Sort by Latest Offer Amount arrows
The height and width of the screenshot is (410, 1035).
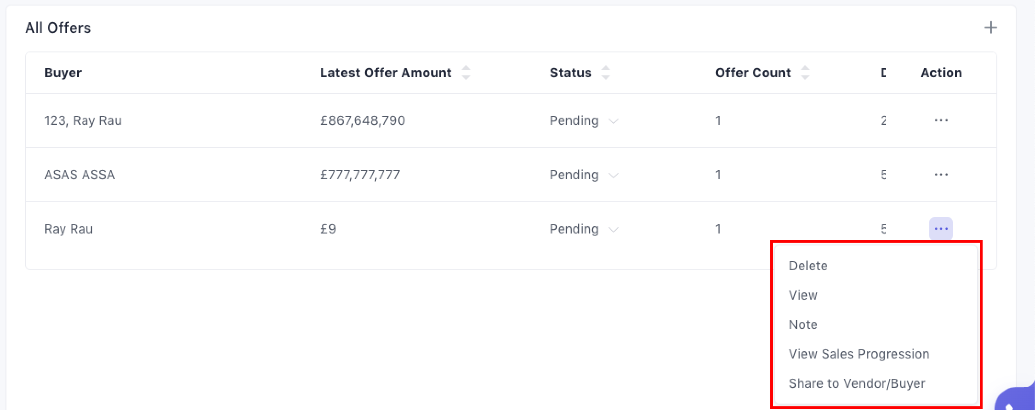click(466, 73)
